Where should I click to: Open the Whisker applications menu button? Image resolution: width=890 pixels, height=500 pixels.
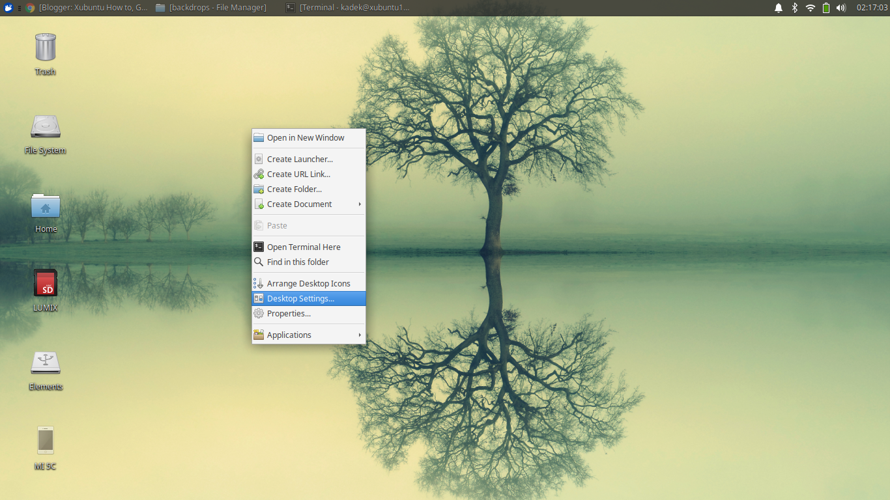click(8, 8)
